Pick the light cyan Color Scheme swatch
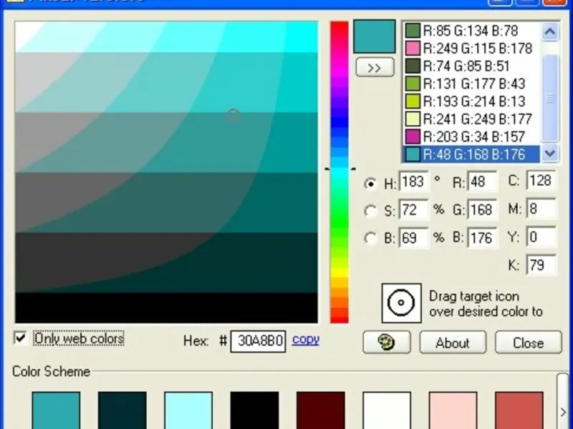 point(188,410)
